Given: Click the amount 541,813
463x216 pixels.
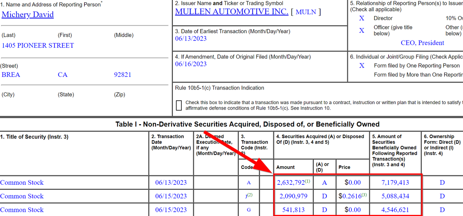Looking at the screenshot, I should point(293,210).
